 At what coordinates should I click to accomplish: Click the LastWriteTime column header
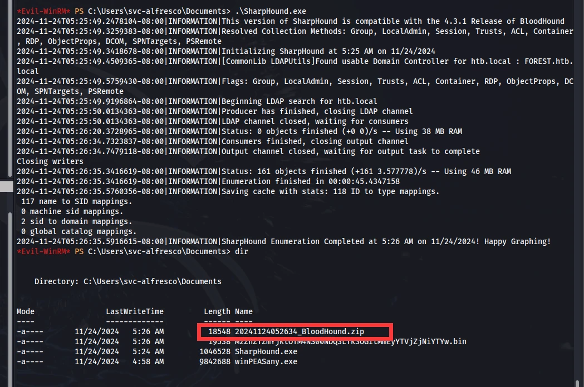[135, 311]
